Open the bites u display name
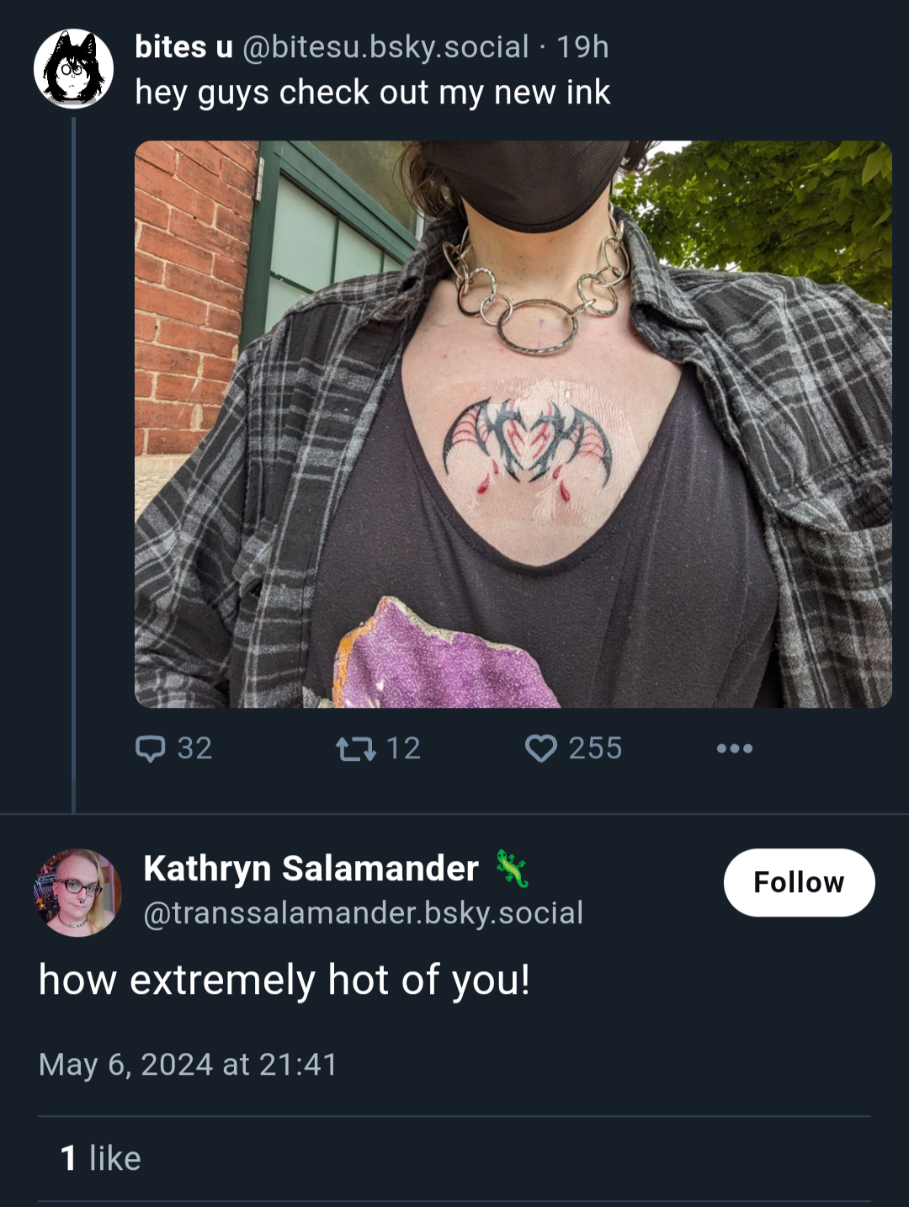The image size is (909, 1207). coord(183,47)
